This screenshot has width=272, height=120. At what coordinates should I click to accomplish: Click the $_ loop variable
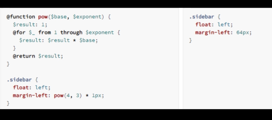tap(32, 32)
